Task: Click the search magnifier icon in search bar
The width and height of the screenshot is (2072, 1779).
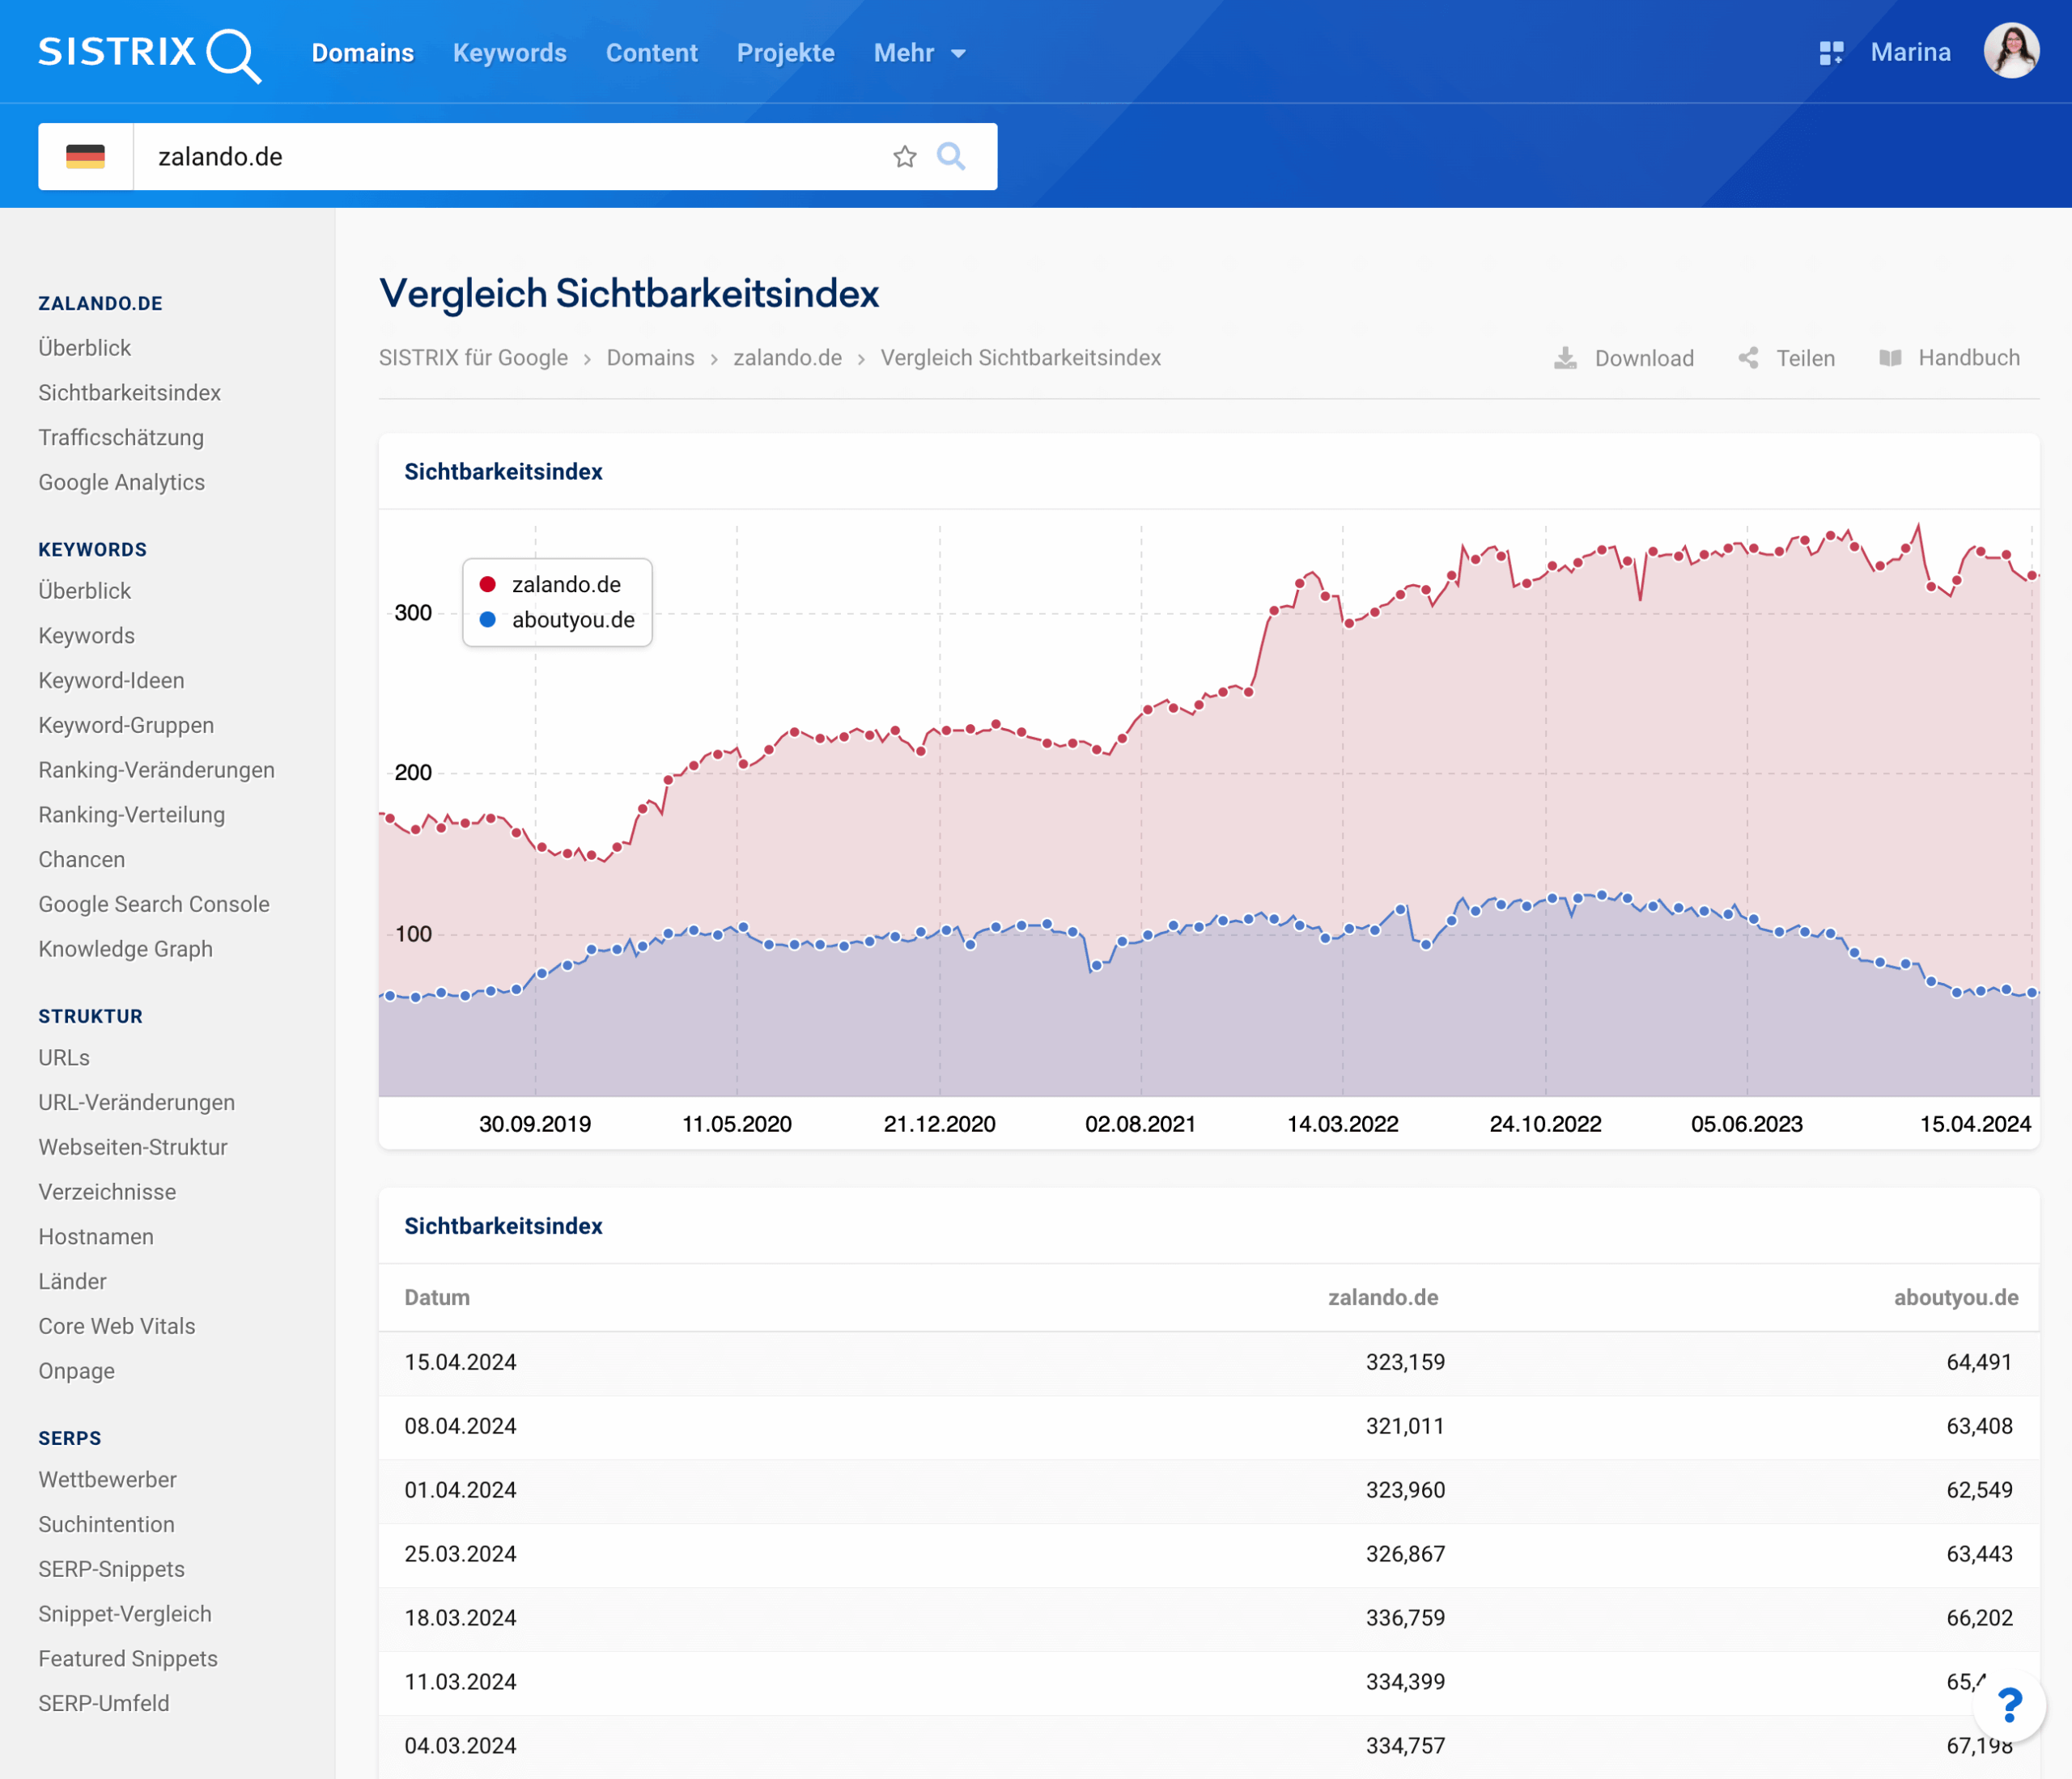Action: click(951, 157)
